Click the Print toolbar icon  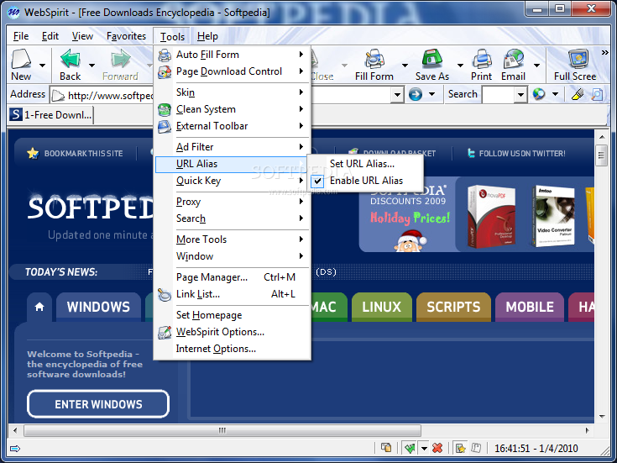tap(482, 59)
